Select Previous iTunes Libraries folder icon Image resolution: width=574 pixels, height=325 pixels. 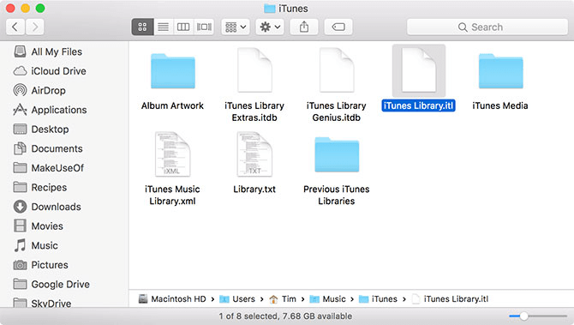[x=337, y=154]
